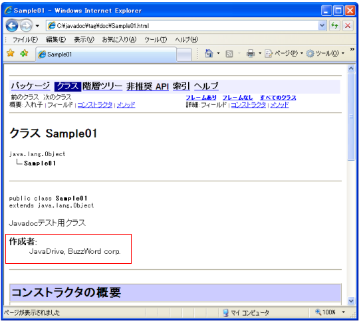Click the grayed RSS Feeds icon
Image resolution: width=359 pixels, height=321 pixels.
click(x=229, y=54)
